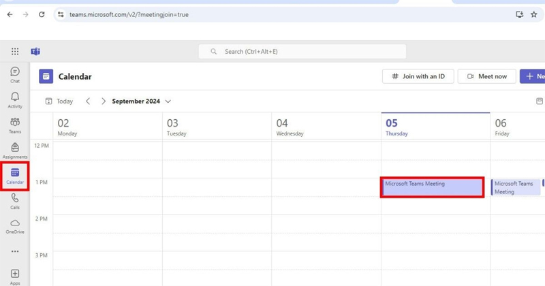Open Activity notifications in sidebar
Image resolution: width=545 pixels, height=286 pixels.
coord(15,100)
